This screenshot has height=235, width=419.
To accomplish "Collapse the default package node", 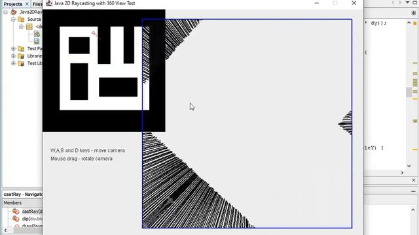I will (21, 27).
